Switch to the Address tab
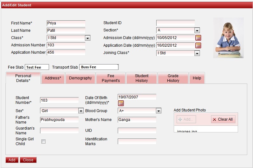The width and height of the screenshot is (253, 168). coord(53,78)
